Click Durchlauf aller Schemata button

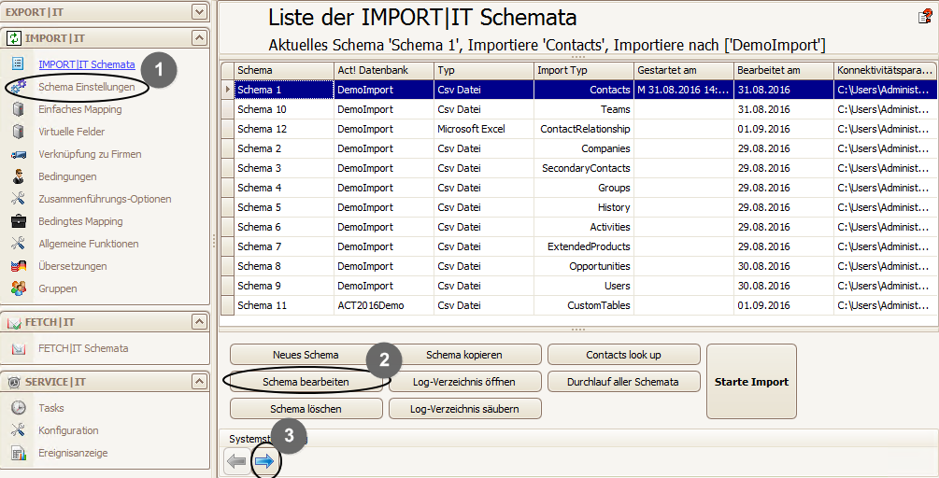(x=623, y=382)
